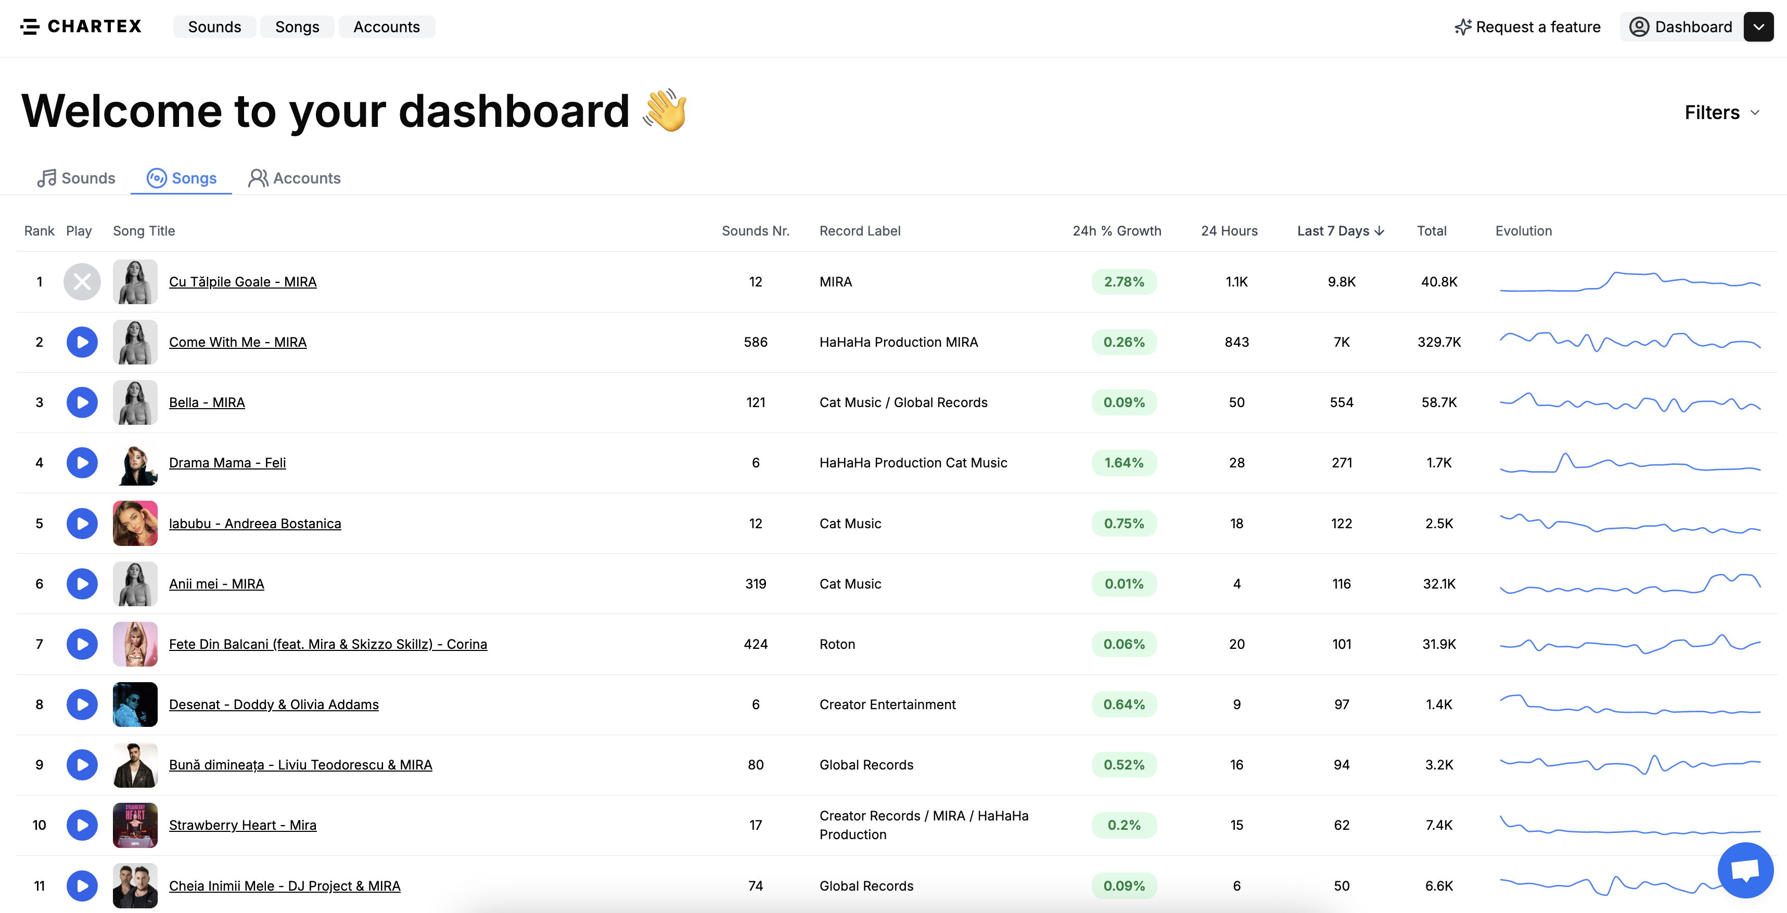Open the chat support bubble
The image size is (1787, 913).
[x=1745, y=870]
